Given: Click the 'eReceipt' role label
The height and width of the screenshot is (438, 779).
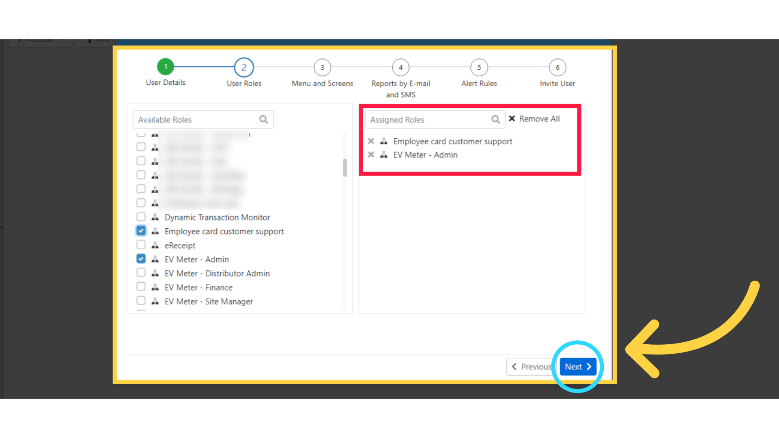Looking at the screenshot, I should [180, 245].
